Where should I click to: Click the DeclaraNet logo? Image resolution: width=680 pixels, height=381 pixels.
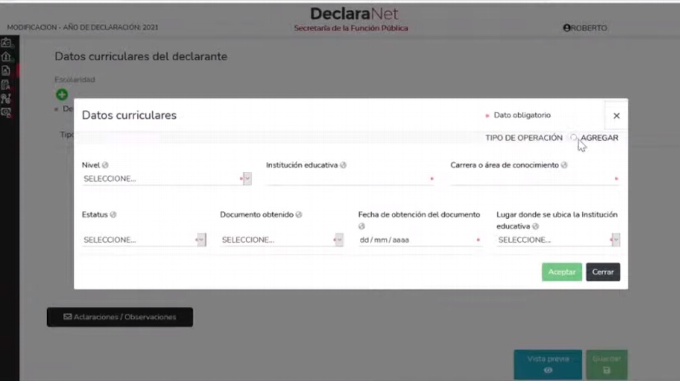click(x=353, y=14)
